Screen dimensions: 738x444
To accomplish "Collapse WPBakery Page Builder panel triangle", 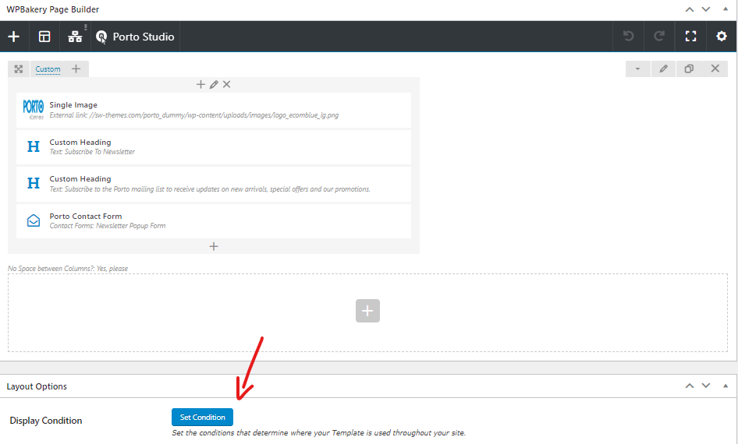I will click(x=726, y=9).
